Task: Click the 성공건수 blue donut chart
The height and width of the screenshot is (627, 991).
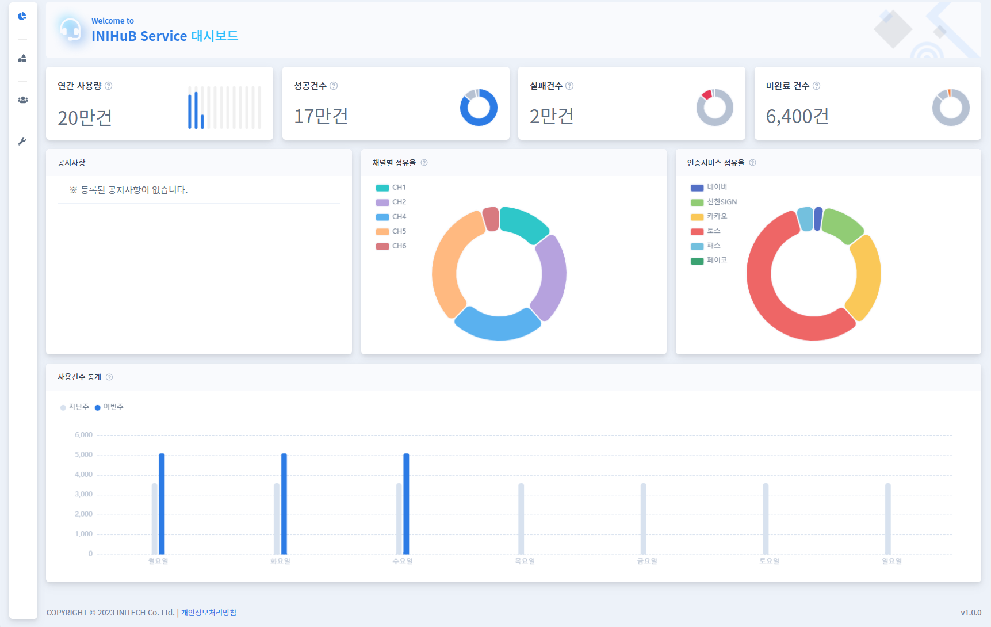Action: (x=479, y=108)
